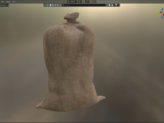The width and height of the screenshot is (164, 123).
Task: Click the blue Z axis gizmo handle
Action: click(x=162, y=9)
